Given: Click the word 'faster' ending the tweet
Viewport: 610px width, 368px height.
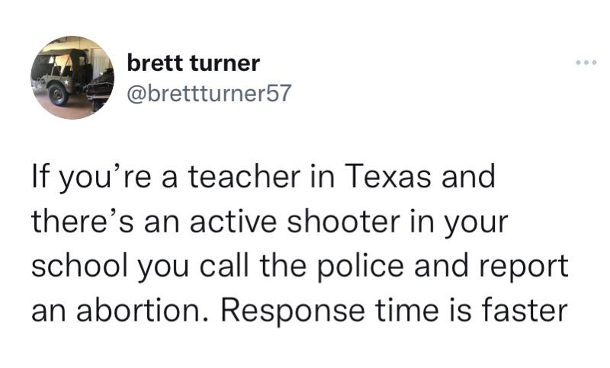Looking at the screenshot, I should [525, 311].
